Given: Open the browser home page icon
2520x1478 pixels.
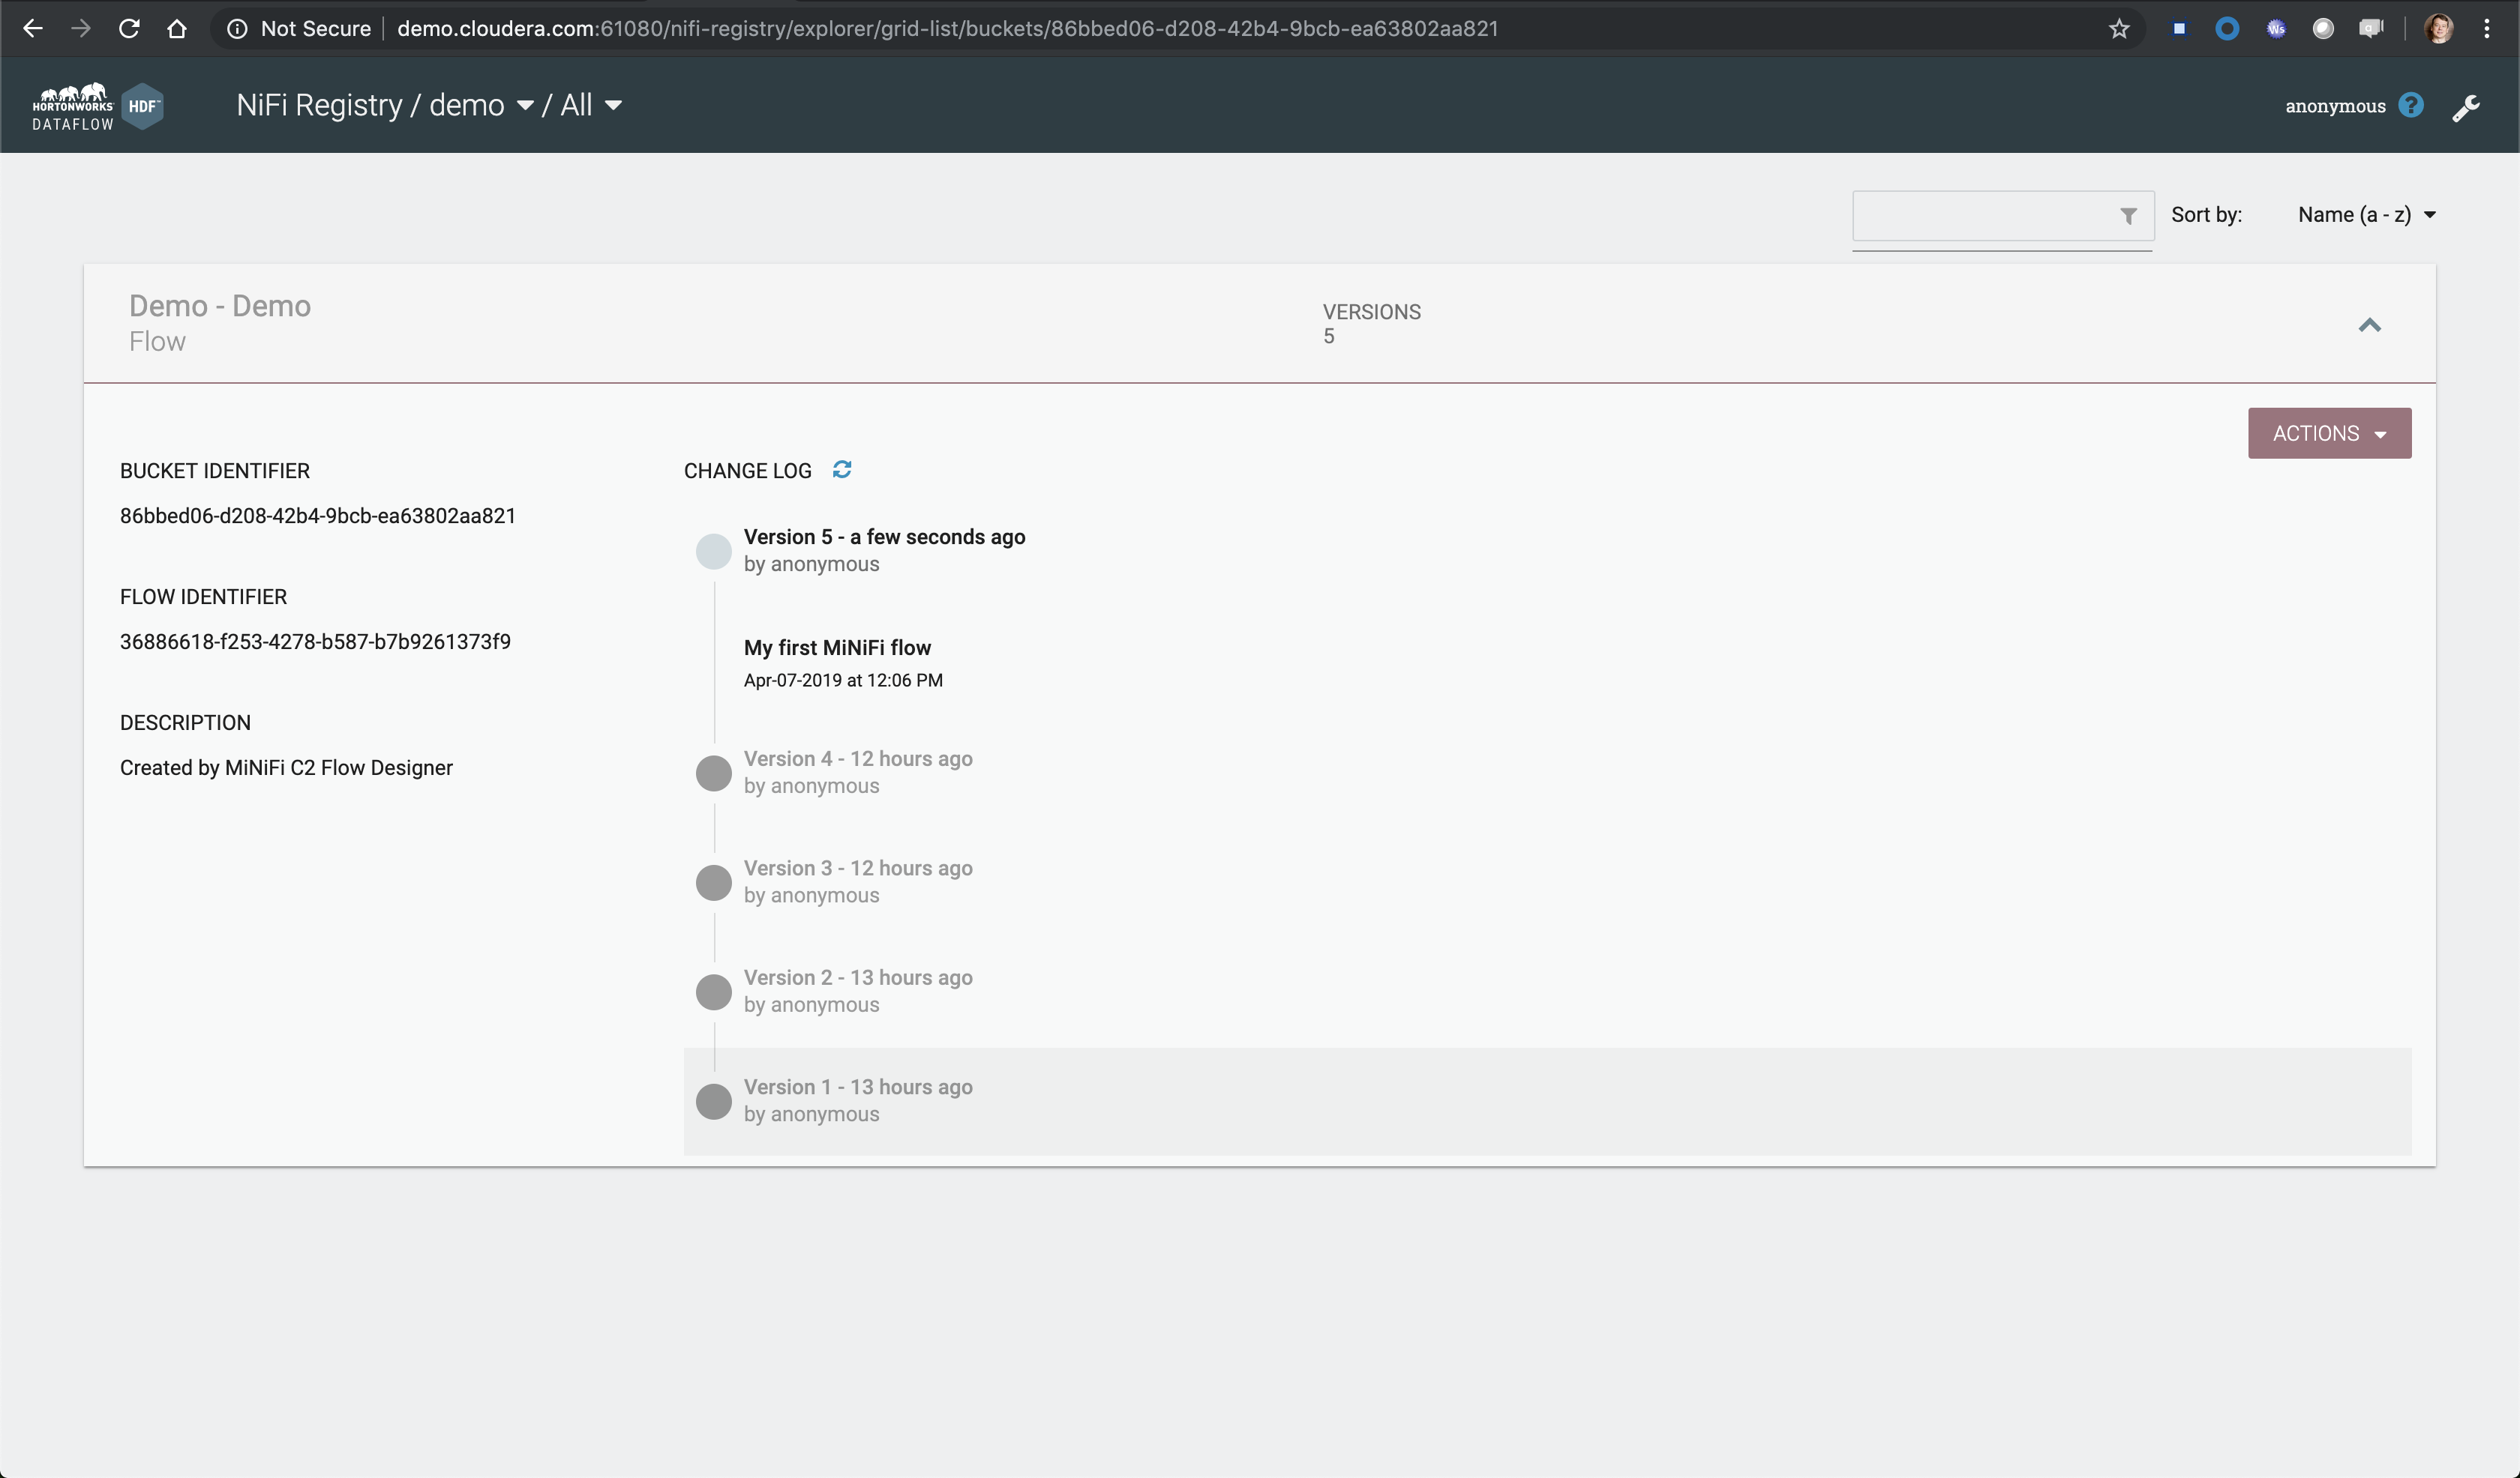Looking at the screenshot, I should pyautogui.click(x=177, y=28).
